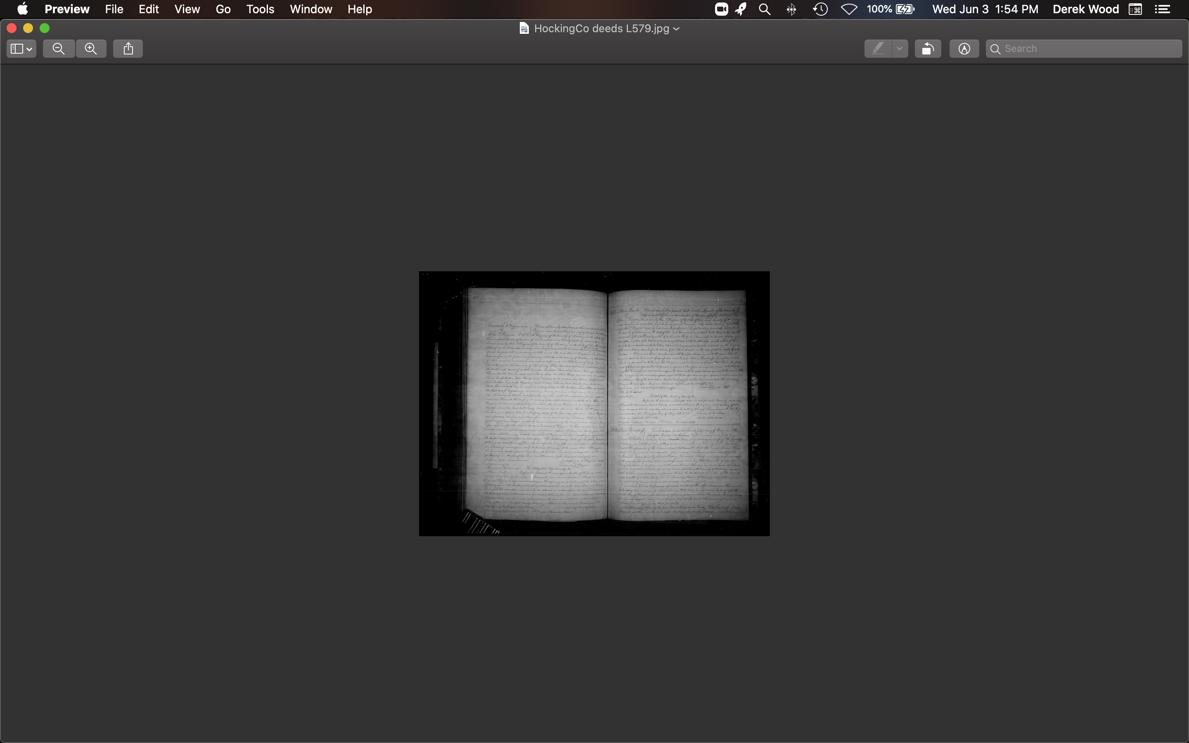The height and width of the screenshot is (743, 1189).
Task: Click the Wi-Fi status icon
Action: pyautogui.click(x=848, y=9)
